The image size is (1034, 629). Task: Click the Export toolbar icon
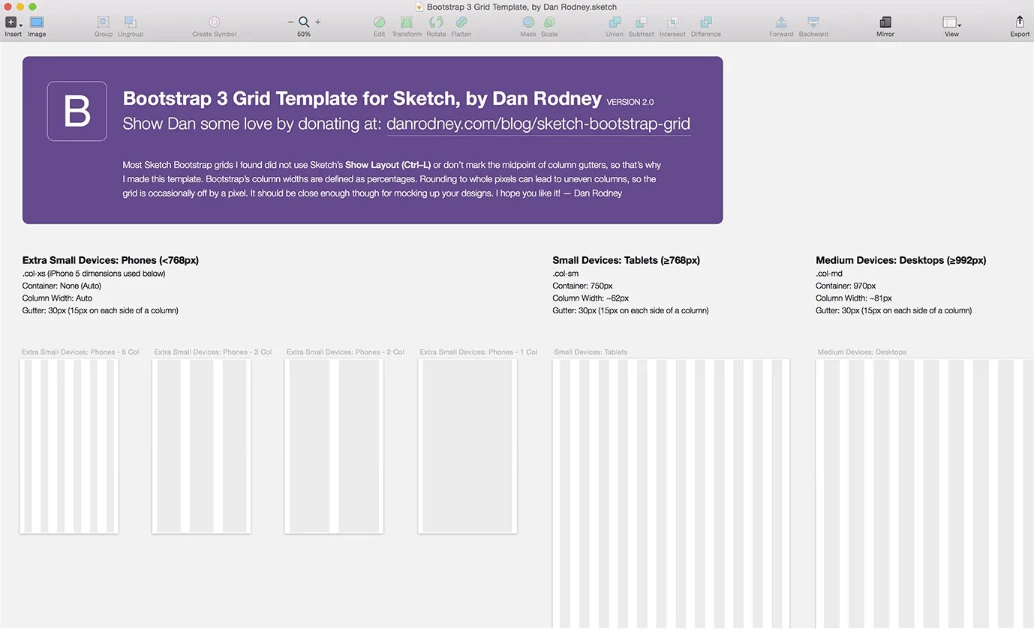click(1020, 22)
